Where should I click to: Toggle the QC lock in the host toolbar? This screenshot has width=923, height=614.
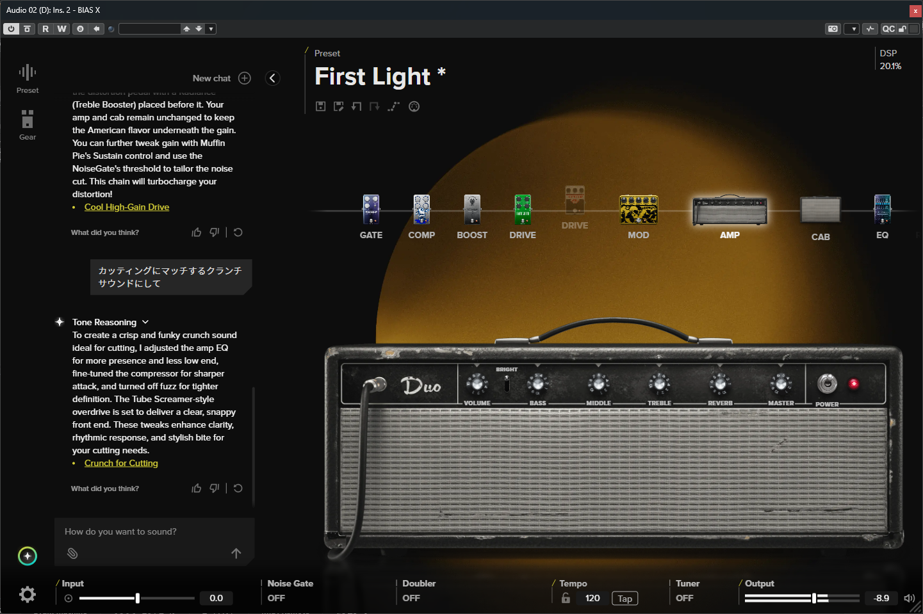[x=903, y=29]
